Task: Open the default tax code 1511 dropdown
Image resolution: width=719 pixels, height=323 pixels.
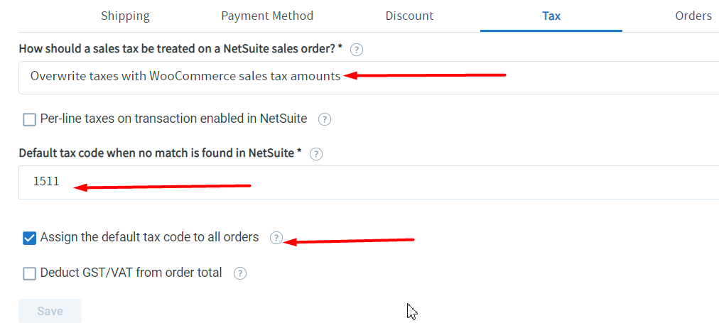Action: click(369, 182)
